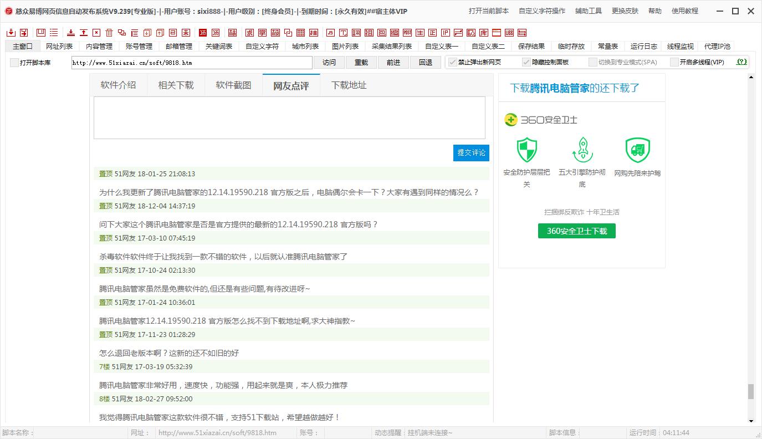Click the move to bottom toolbar icon
The width and height of the screenshot is (762, 439).
click(x=71, y=33)
